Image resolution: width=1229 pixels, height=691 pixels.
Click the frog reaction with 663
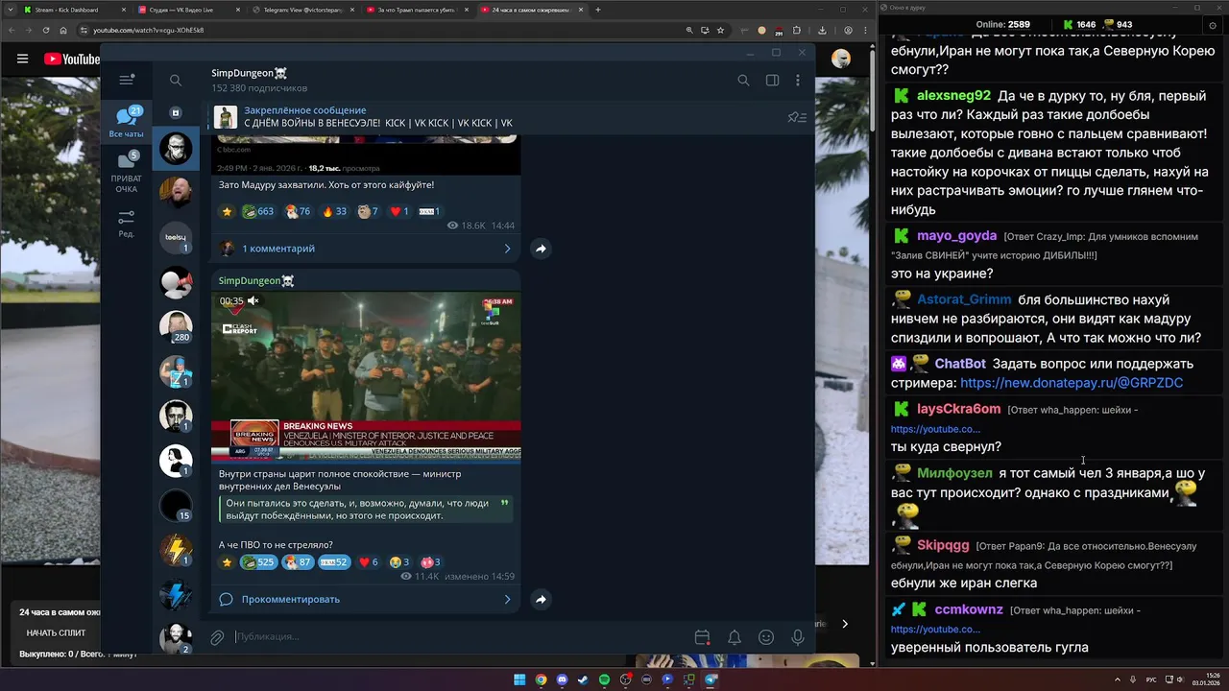click(258, 211)
